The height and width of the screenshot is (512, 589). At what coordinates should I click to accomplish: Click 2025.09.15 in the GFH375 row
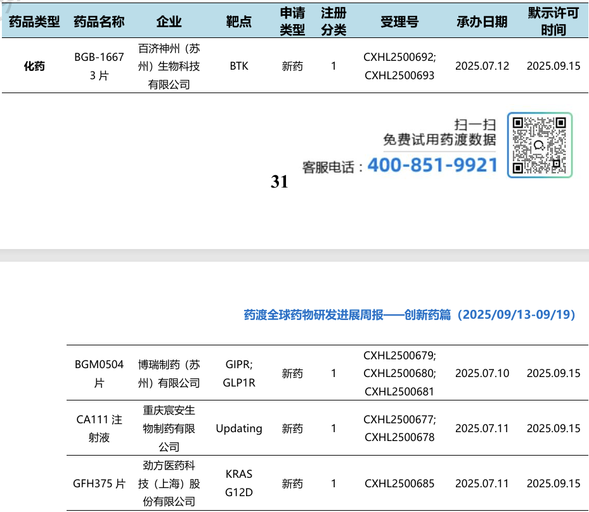553,483
